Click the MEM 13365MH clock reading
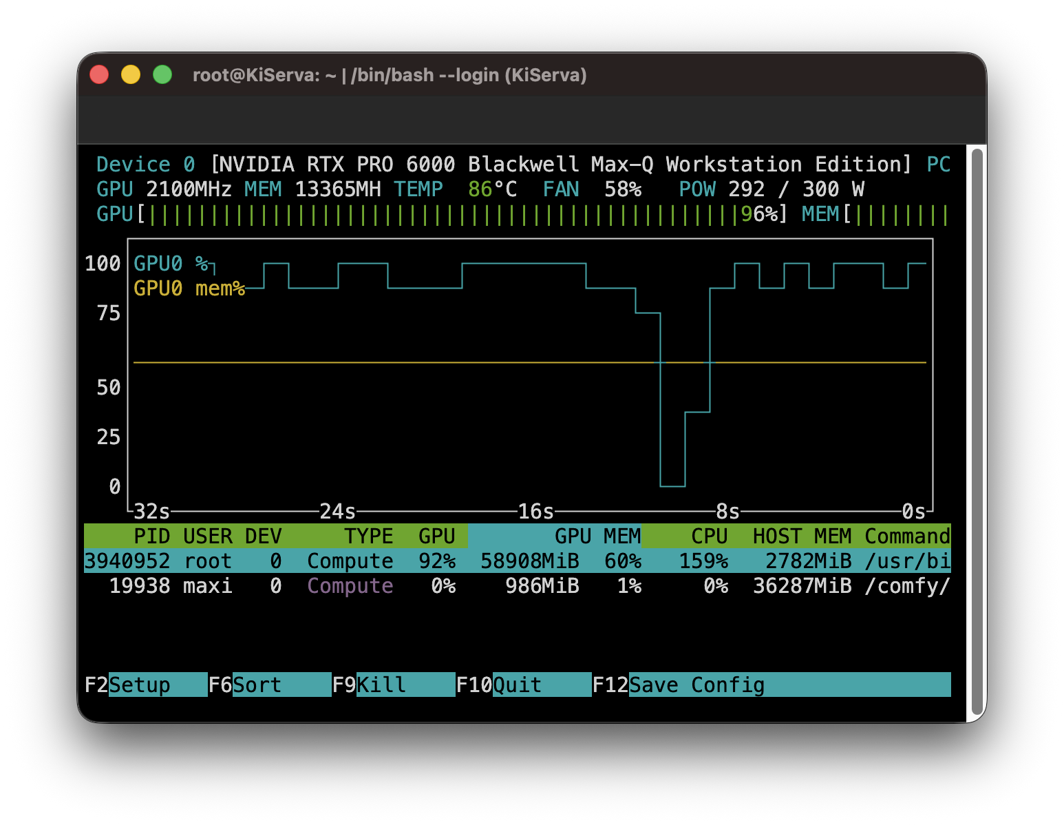The width and height of the screenshot is (1064, 825). [x=312, y=189]
